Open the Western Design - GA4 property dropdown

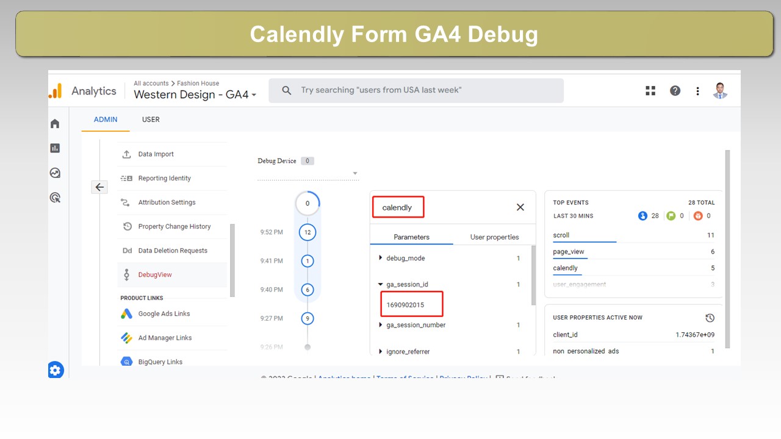(195, 95)
